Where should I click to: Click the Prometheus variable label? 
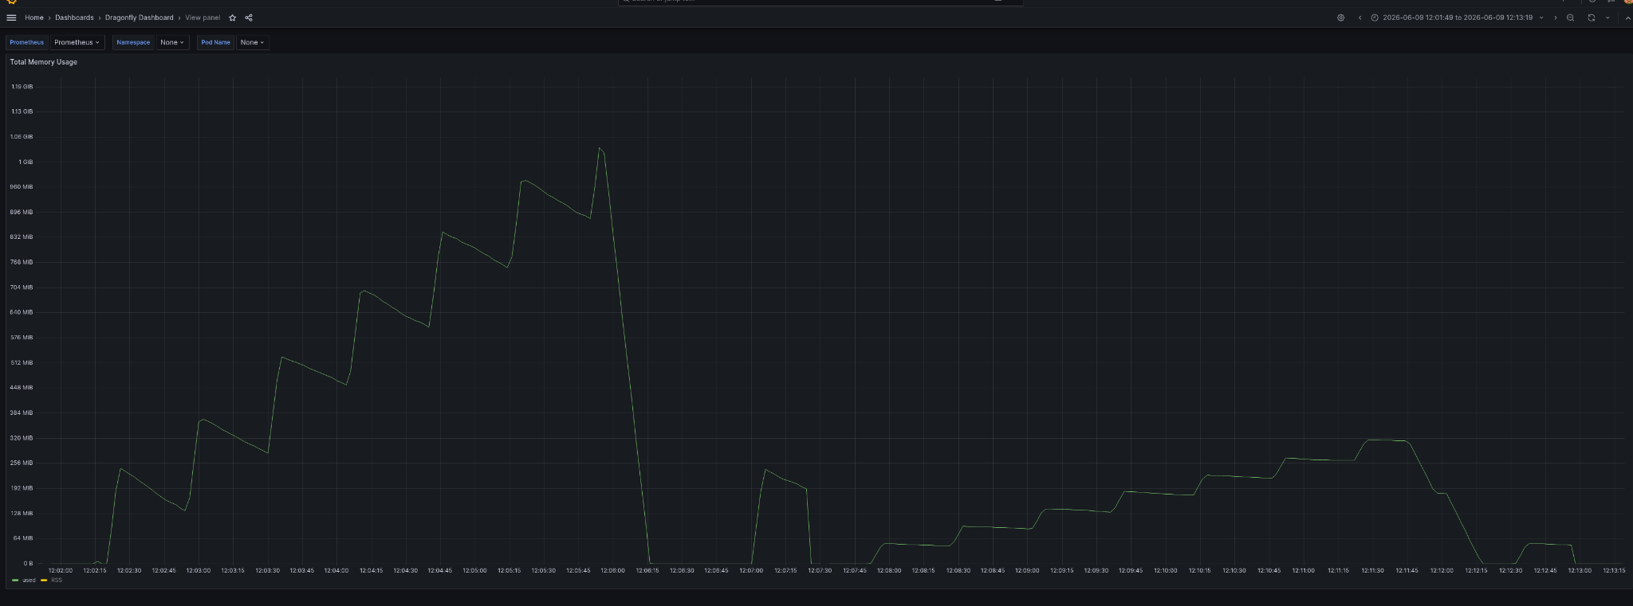pos(27,42)
